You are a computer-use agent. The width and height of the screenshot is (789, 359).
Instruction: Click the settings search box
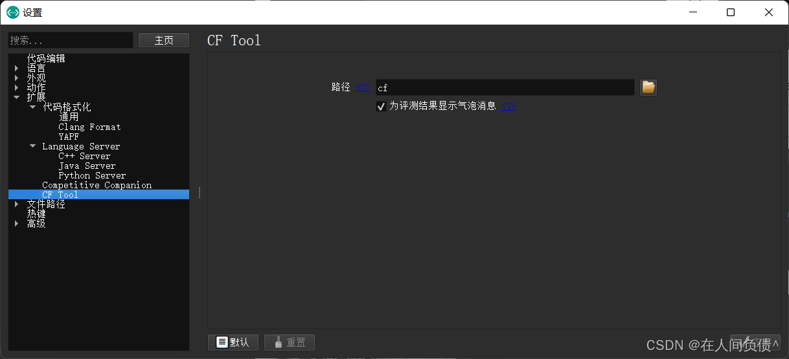(71, 40)
